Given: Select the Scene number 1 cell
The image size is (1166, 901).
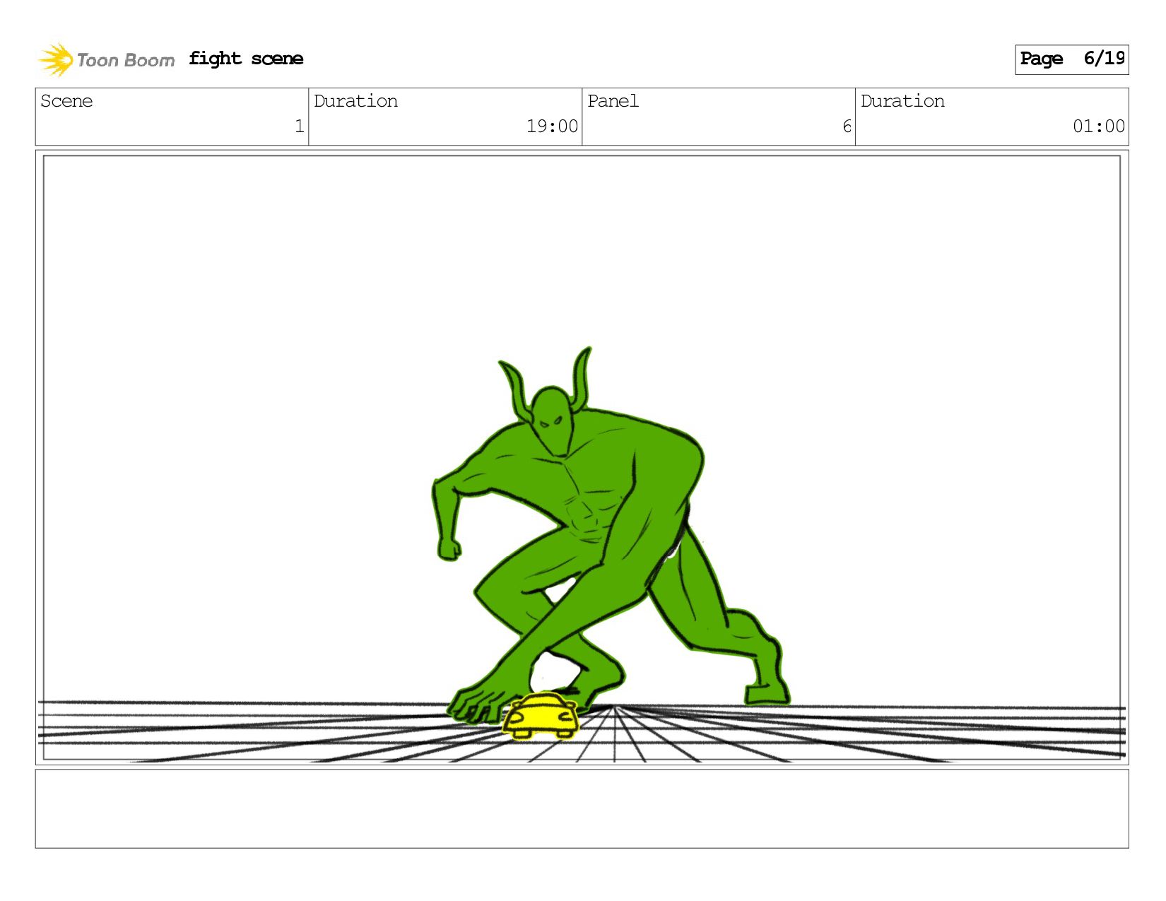Looking at the screenshot, I should pyautogui.click(x=172, y=117).
